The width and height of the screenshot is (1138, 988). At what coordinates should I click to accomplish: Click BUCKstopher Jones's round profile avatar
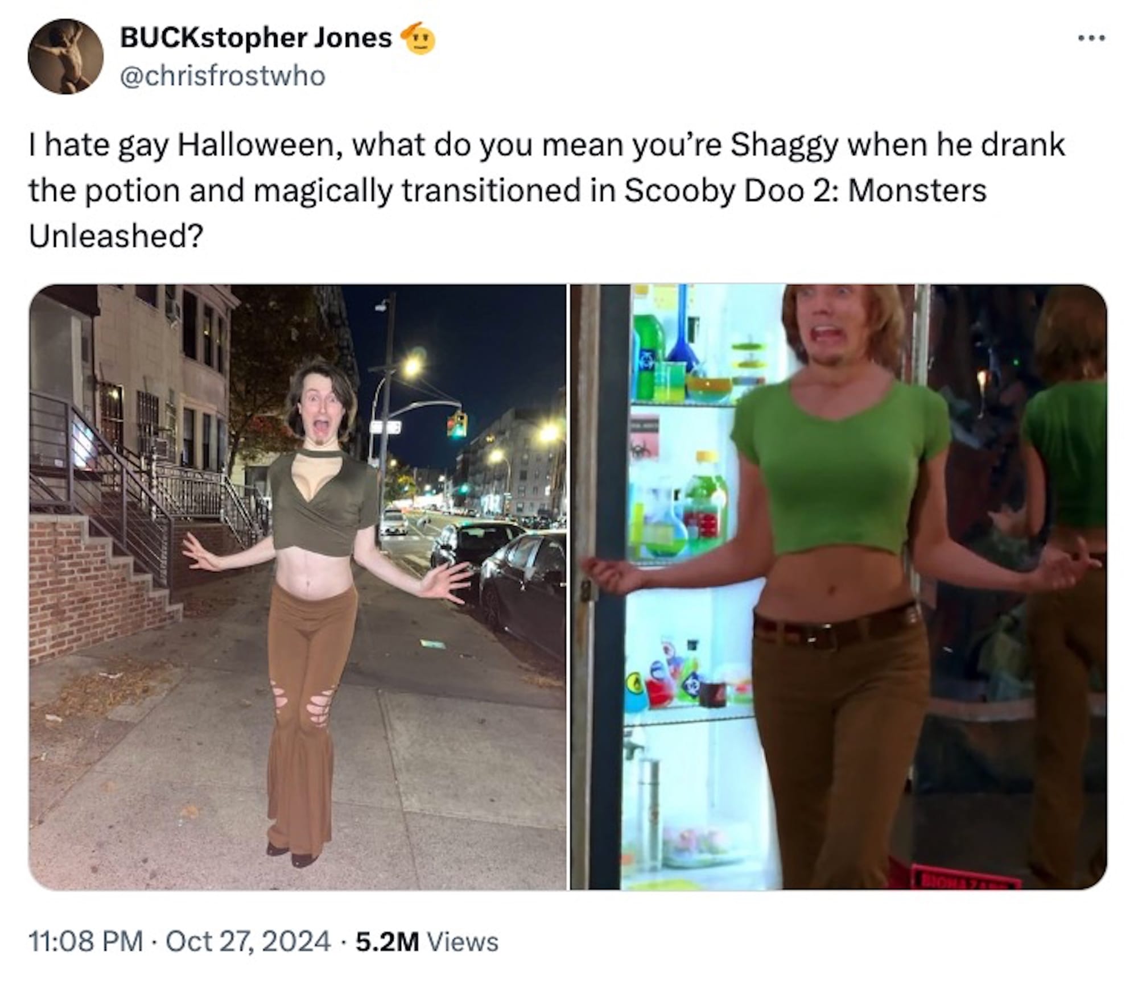(65, 56)
